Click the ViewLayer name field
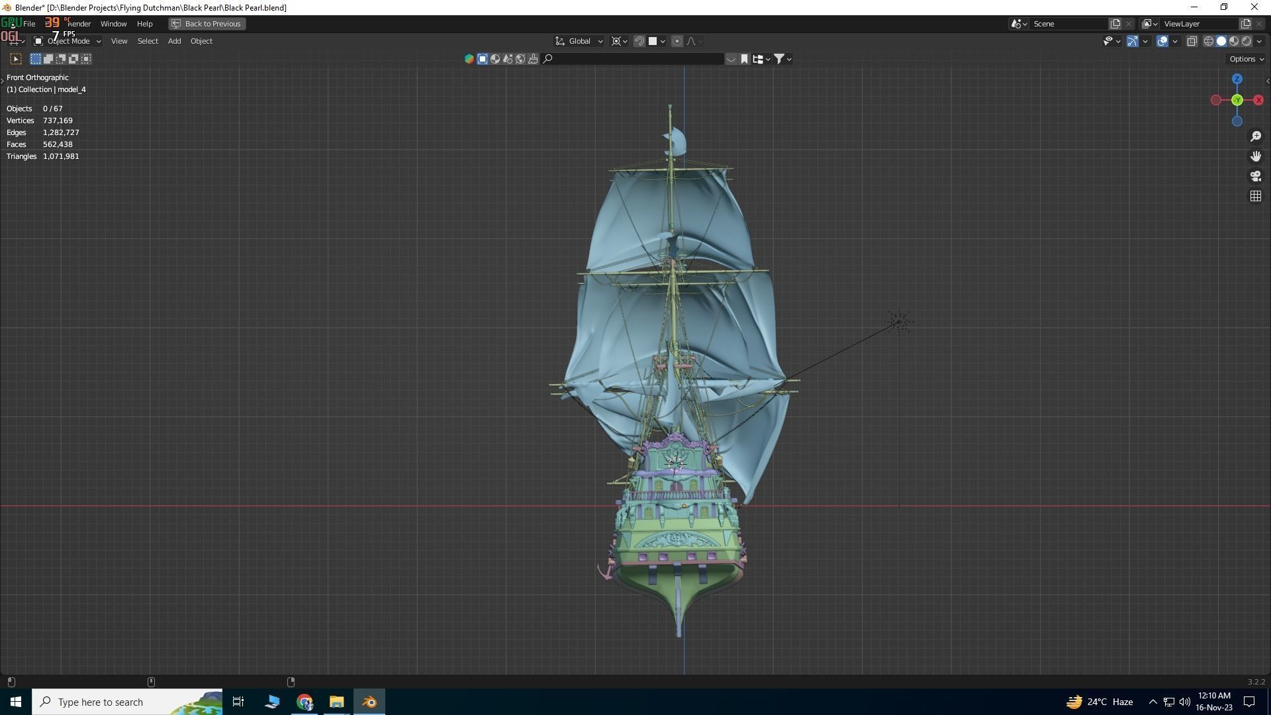1271x715 pixels. pos(1199,24)
